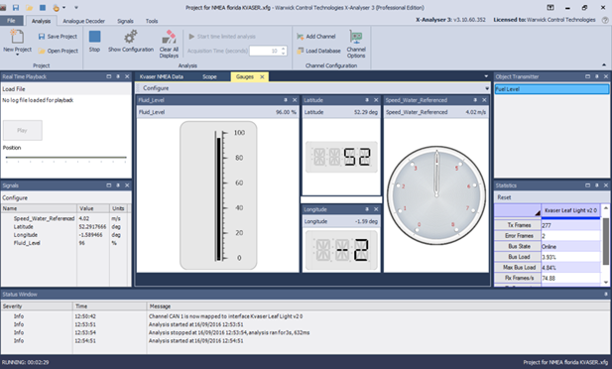This screenshot has height=369, width=612.
Task: Click the playback Position slider
Action: coord(66,158)
